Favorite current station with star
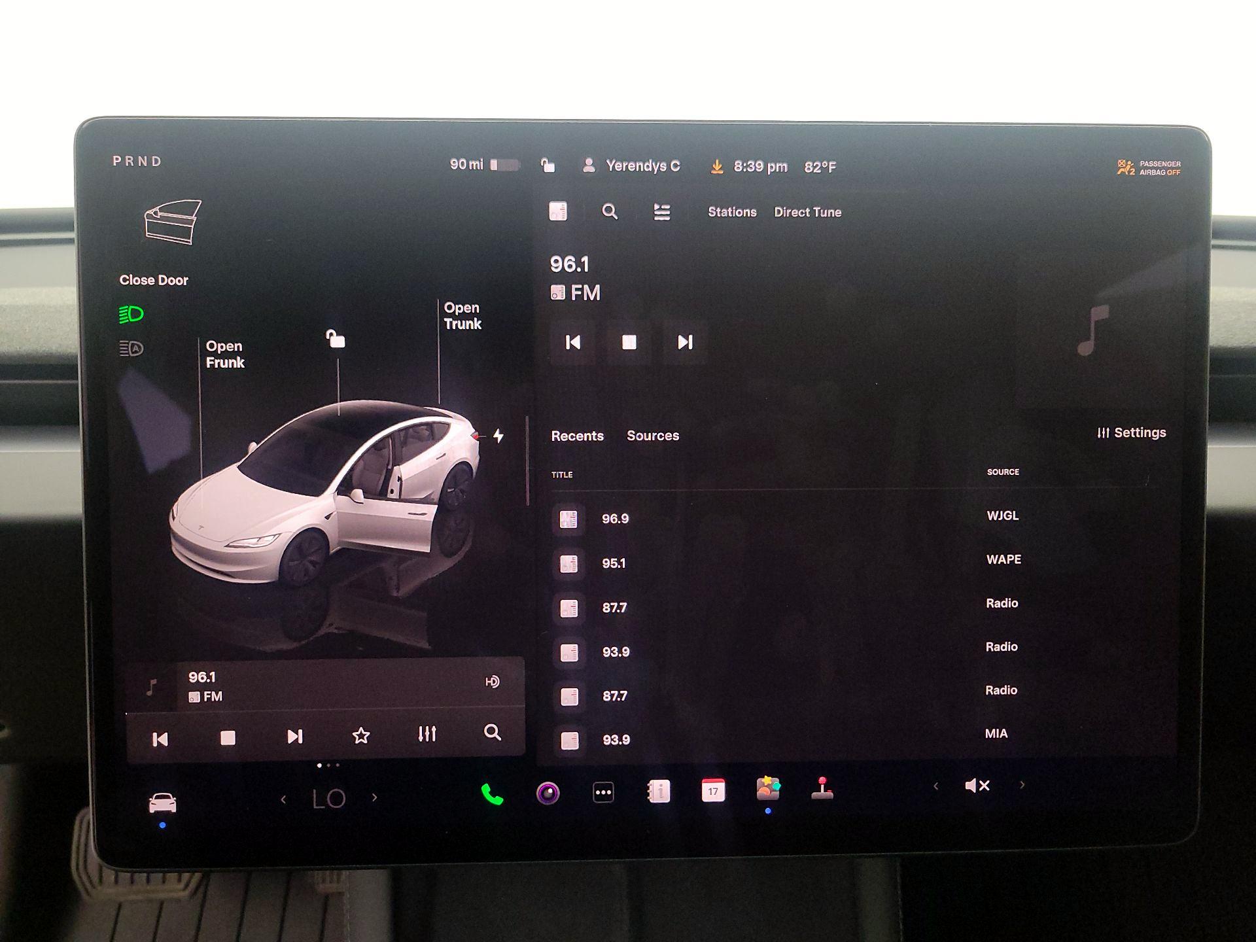Image resolution: width=1256 pixels, height=942 pixels. tap(361, 736)
